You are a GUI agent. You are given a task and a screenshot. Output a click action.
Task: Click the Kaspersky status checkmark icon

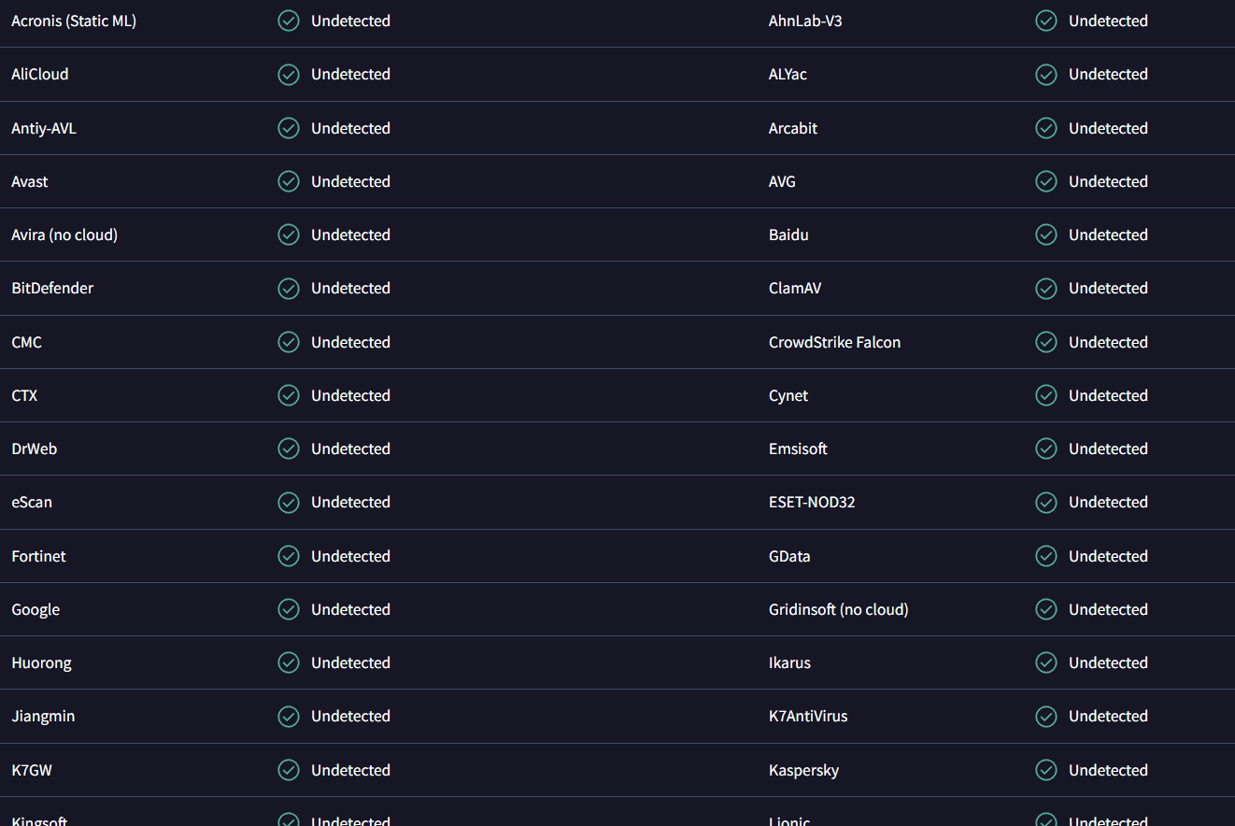pos(1046,770)
